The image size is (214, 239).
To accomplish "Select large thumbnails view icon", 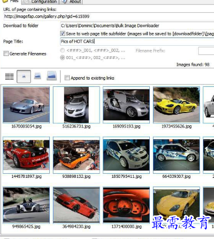I will point(52,76).
